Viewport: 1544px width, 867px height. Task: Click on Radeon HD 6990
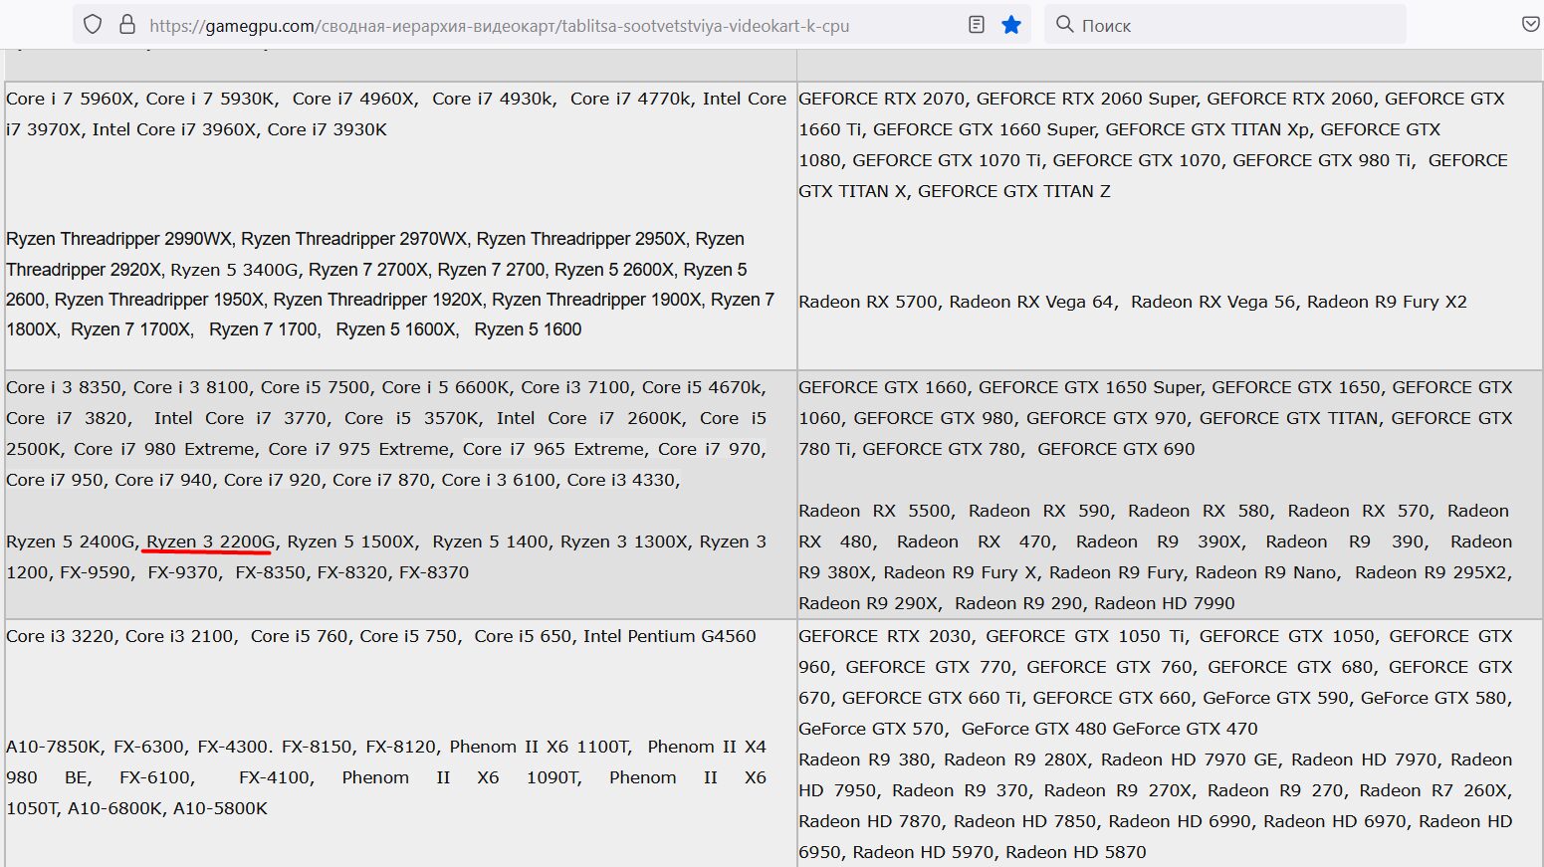(1181, 821)
